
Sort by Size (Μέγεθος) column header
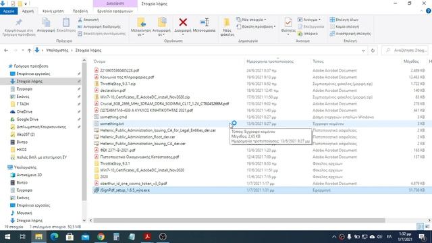click(x=411, y=61)
